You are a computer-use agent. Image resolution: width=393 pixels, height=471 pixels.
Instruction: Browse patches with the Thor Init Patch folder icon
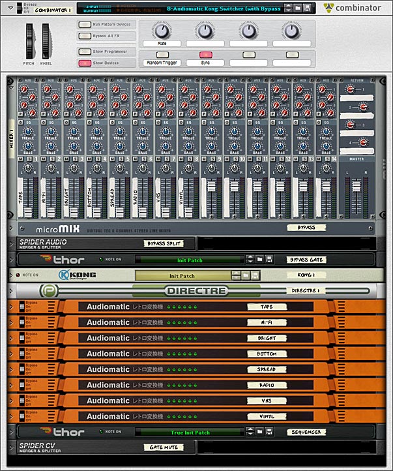tap(260, 259)
